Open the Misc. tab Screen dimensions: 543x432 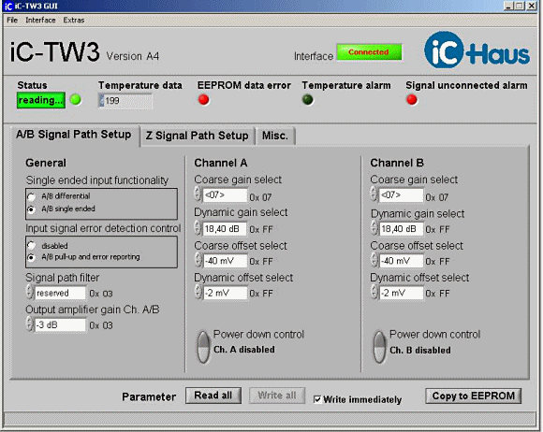coord(275,136)
